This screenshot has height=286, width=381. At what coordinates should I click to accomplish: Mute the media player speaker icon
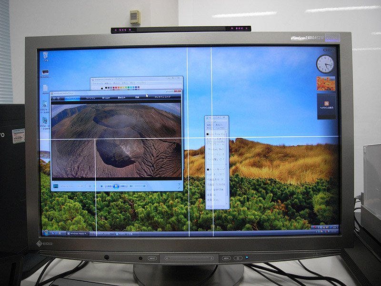(131, 186)
